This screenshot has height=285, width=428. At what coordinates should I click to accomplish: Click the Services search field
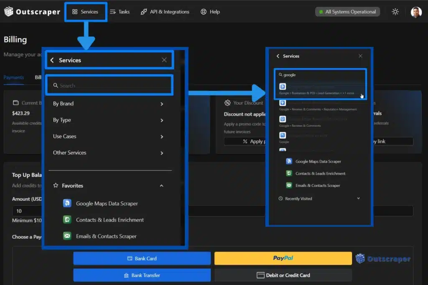(x=110, y=85)
